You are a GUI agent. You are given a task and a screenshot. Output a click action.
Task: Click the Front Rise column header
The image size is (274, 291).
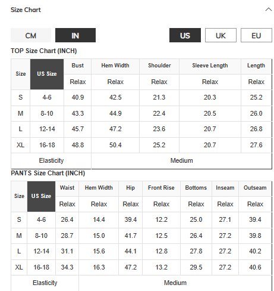pyautogui.click(x=161, y=188)
